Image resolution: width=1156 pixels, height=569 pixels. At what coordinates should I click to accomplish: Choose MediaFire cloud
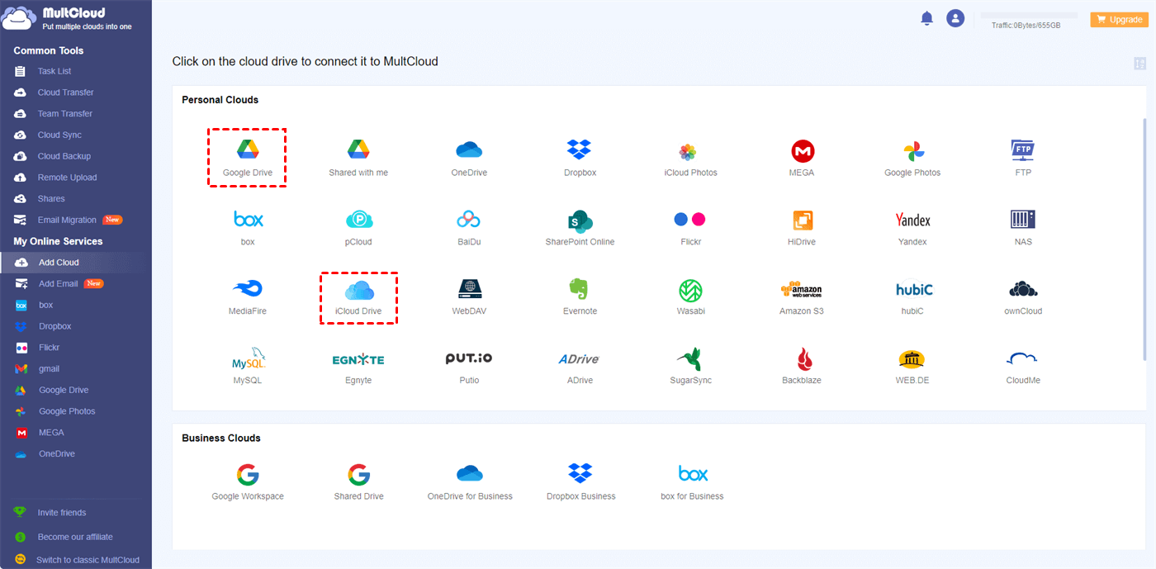point(248,296)
